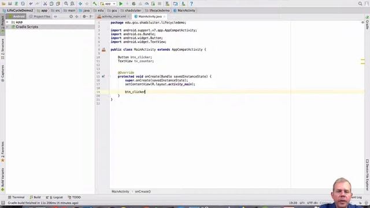Open Project panel settings gear

tap(84, 17)
